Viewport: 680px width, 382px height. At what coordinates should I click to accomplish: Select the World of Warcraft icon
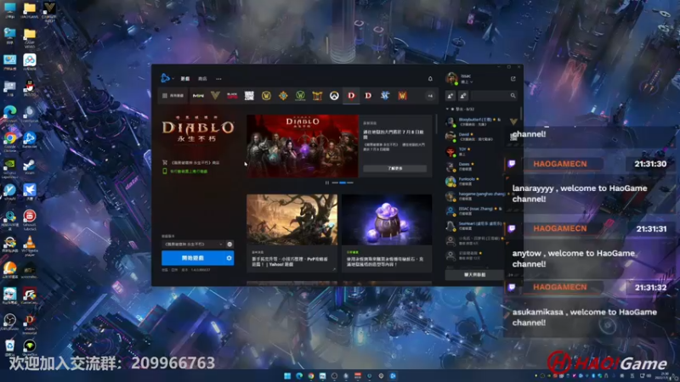(x=266, y=96)
